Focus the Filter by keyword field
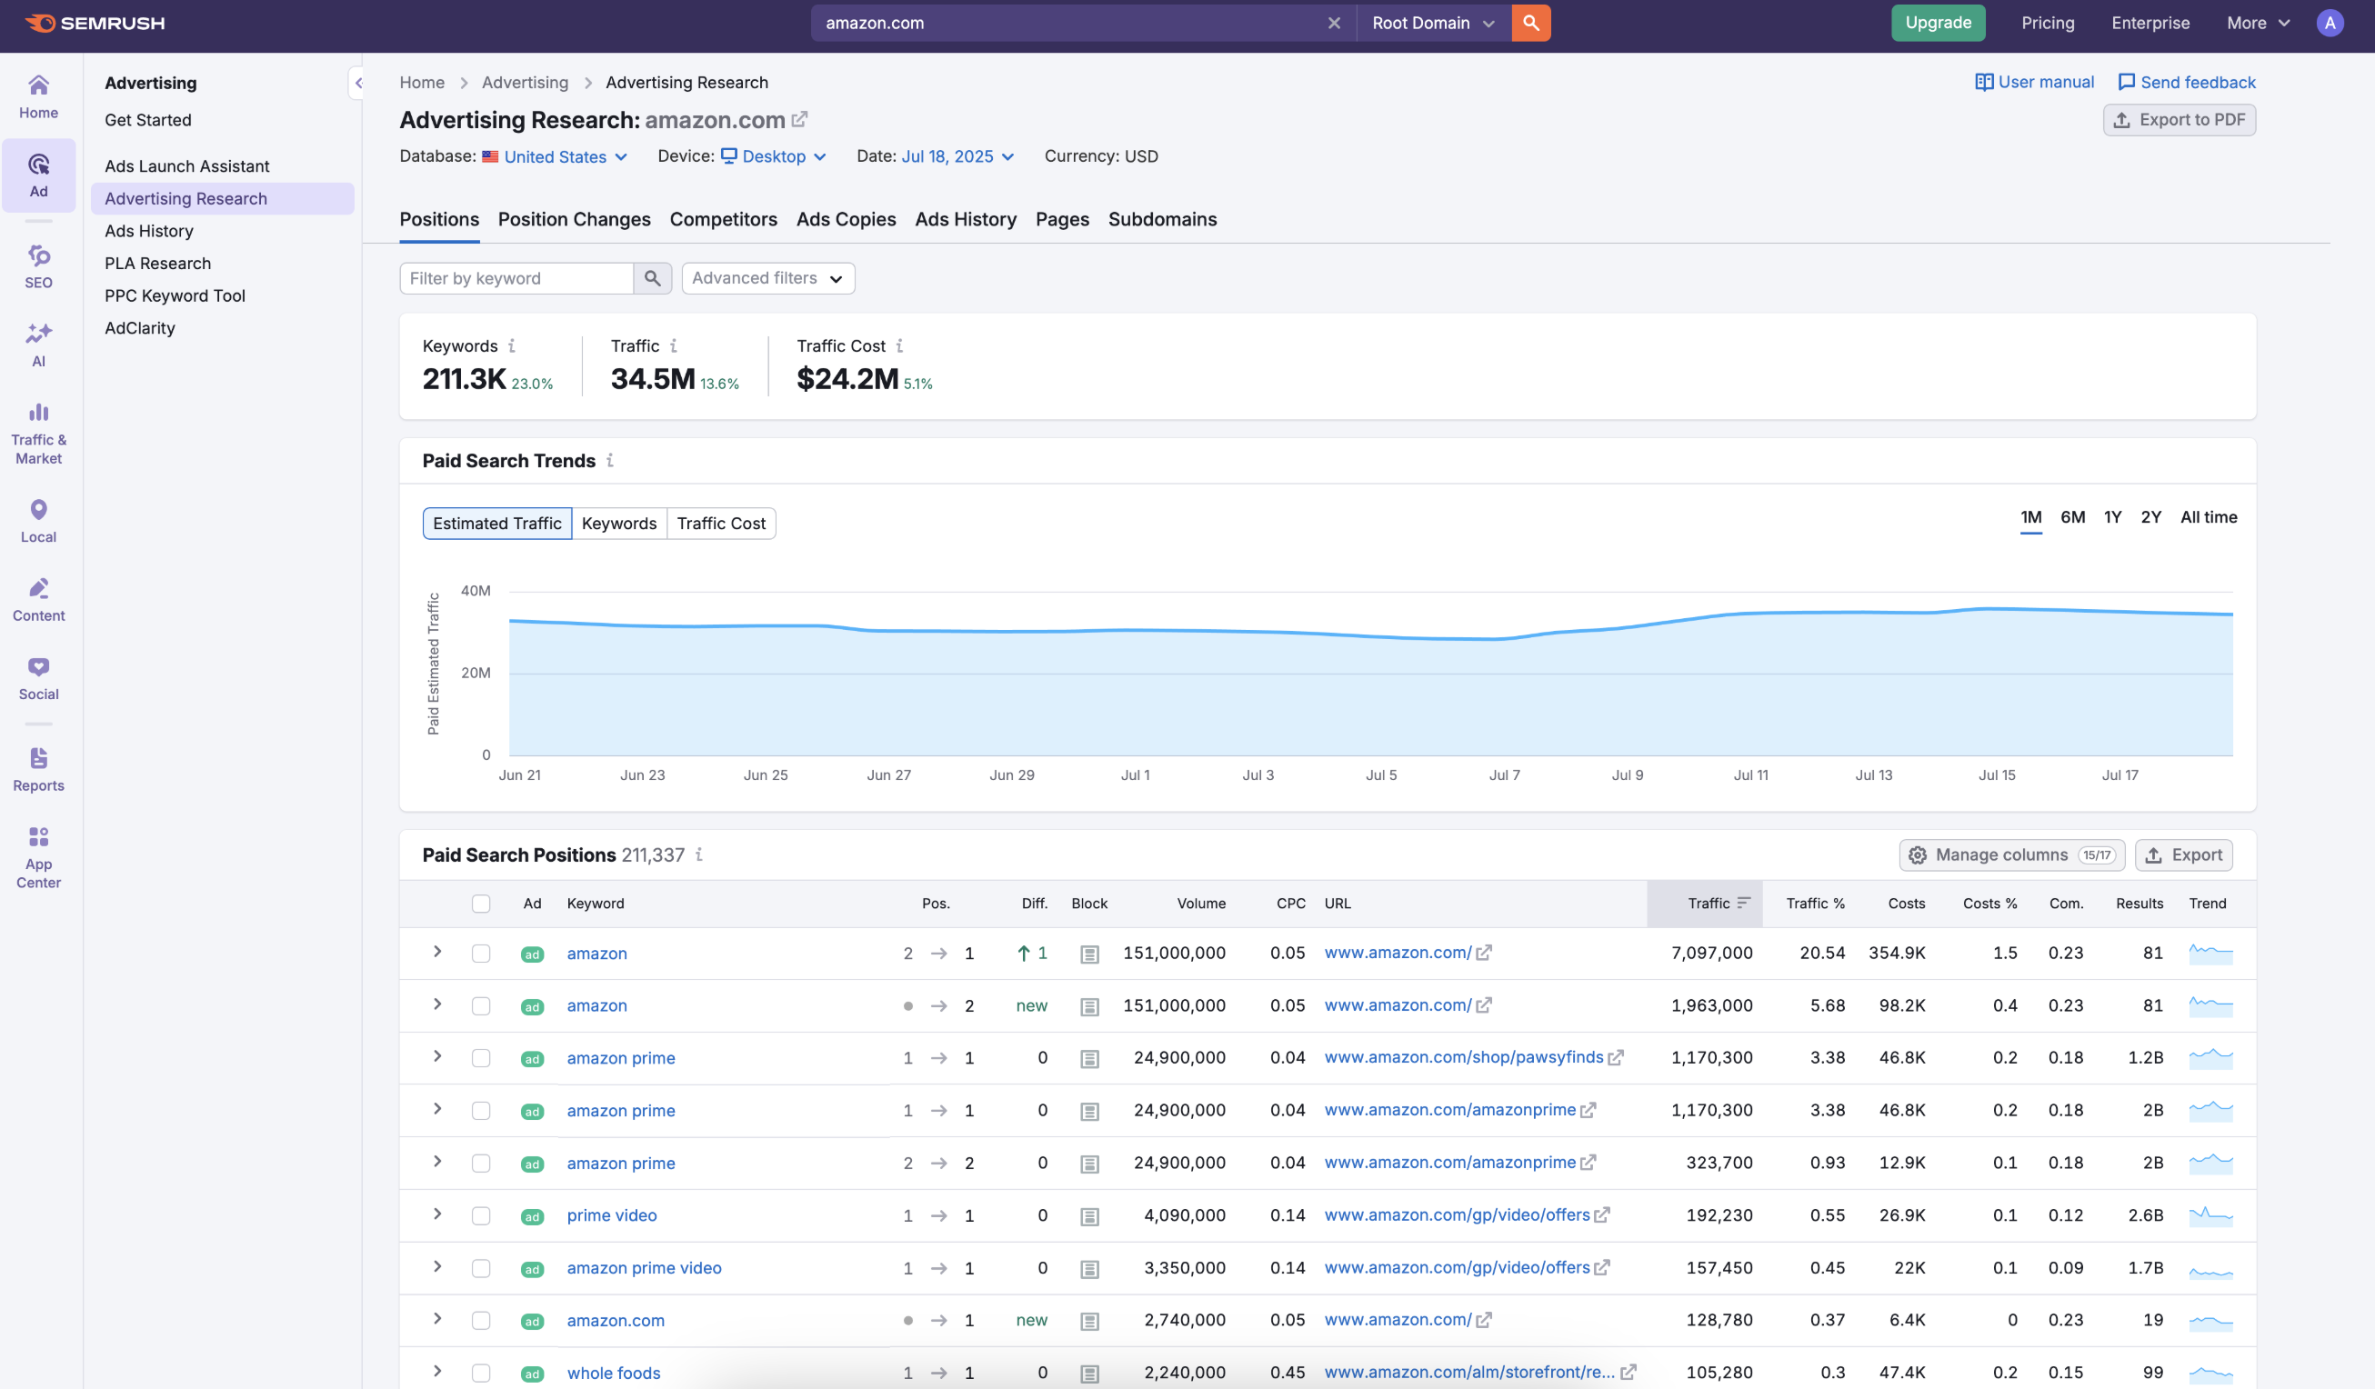The width and height of the screenshot is (2375, 1389). 516,278
